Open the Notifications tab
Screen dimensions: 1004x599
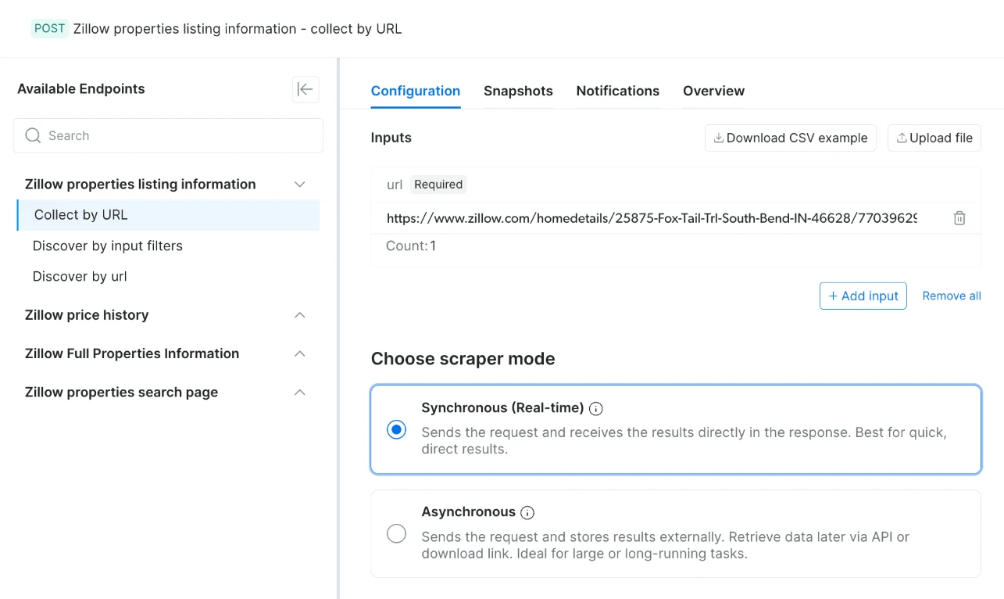point(618,91)
